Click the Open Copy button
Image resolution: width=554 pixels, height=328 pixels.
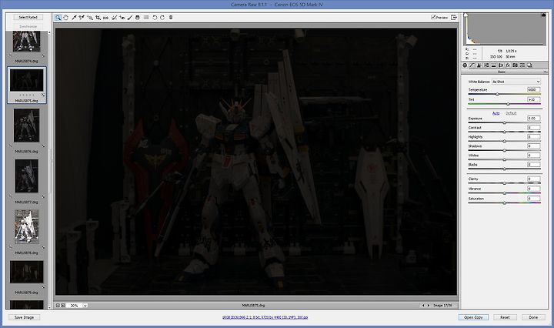pyautogui.click(x=473, y=317)
